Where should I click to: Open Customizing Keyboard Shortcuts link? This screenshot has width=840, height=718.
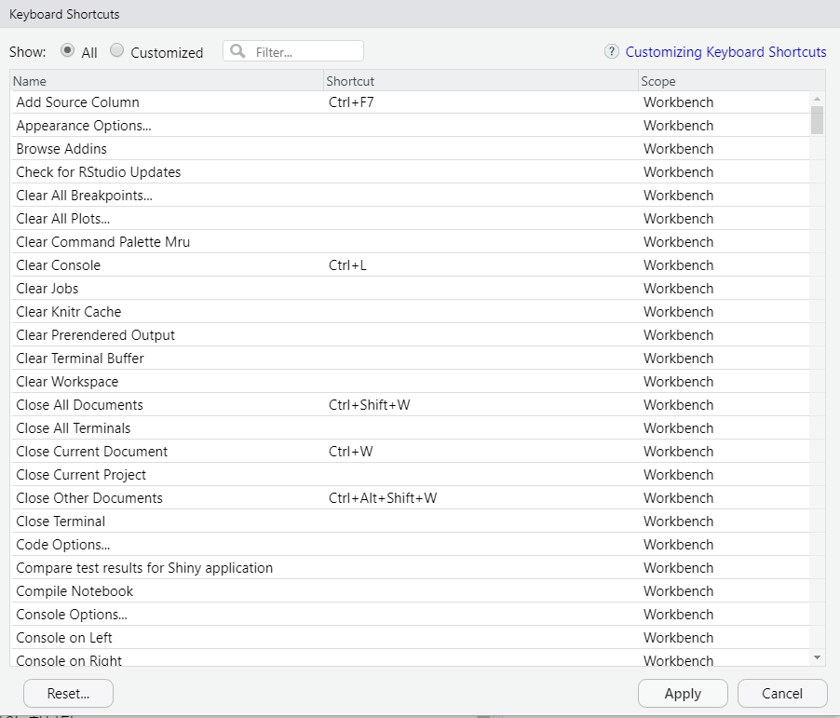click(x=725, y=52)
